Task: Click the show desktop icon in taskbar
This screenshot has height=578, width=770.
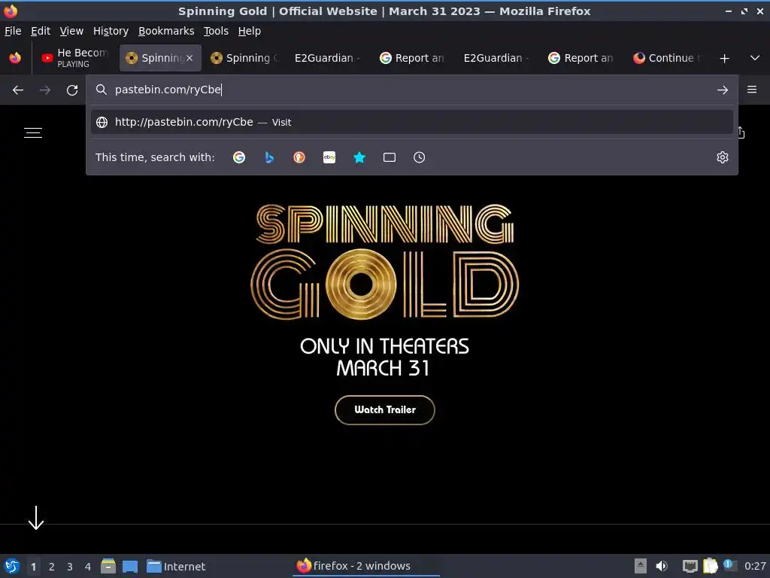Action: click(x=130, y=566)
